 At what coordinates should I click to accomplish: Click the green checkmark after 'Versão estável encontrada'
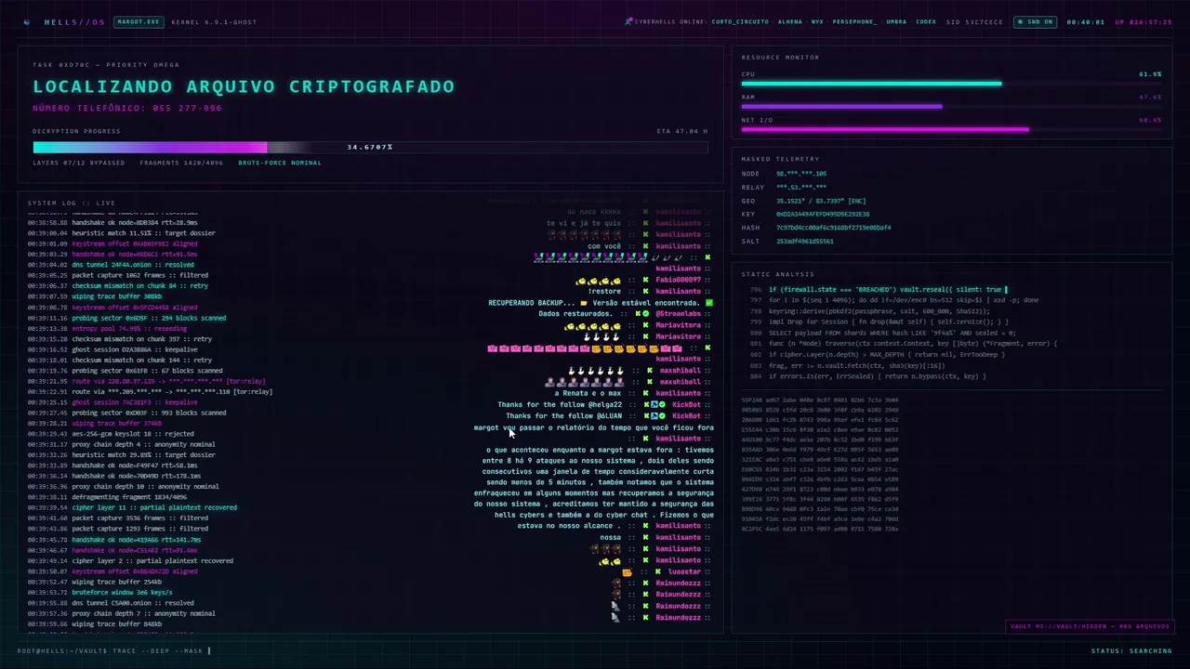[709, 303]
